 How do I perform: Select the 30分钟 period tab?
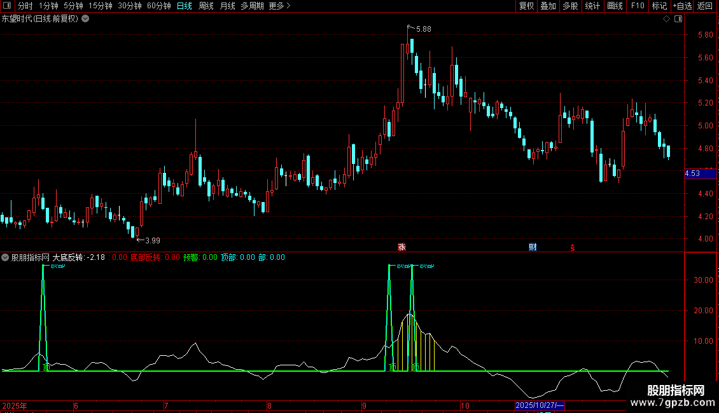tap(130, 6)
